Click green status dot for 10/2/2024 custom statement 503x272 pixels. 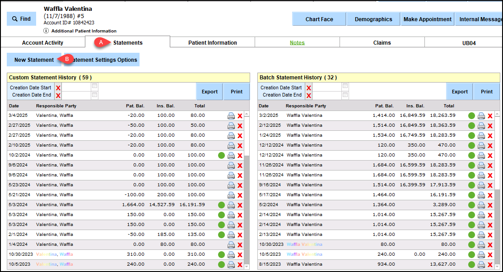coord(221,155)
